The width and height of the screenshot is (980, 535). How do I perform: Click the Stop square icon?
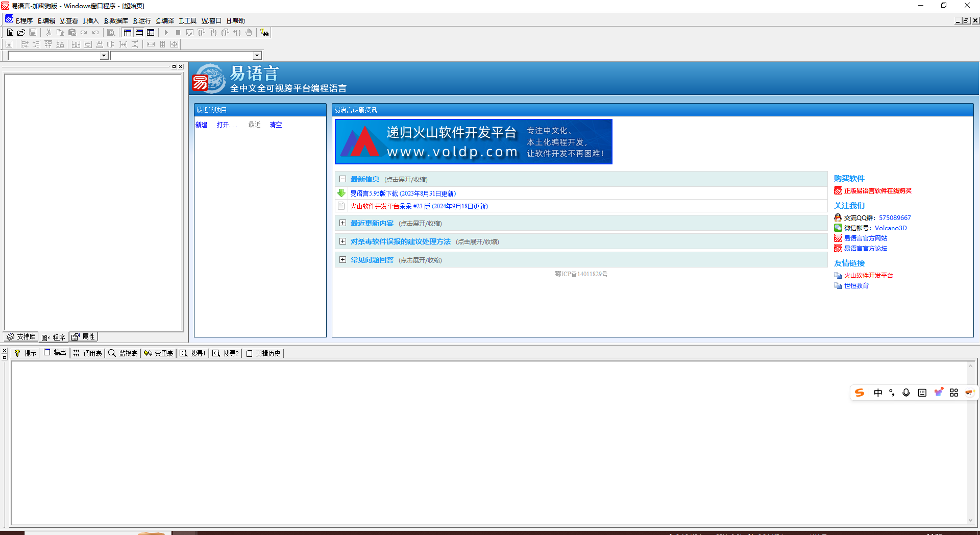click(178, 33)
